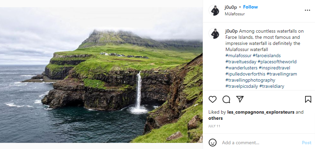Screen dimensions: 315x149
Task: Open the three-dot more options menu
Action: (x=307, y=10)
